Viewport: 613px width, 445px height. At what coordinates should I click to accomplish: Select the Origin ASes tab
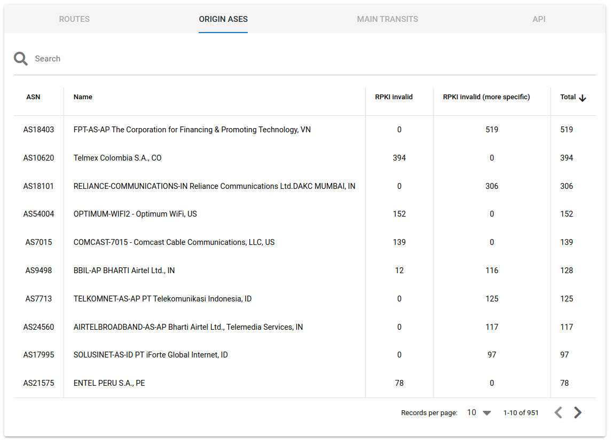(223, 19)
